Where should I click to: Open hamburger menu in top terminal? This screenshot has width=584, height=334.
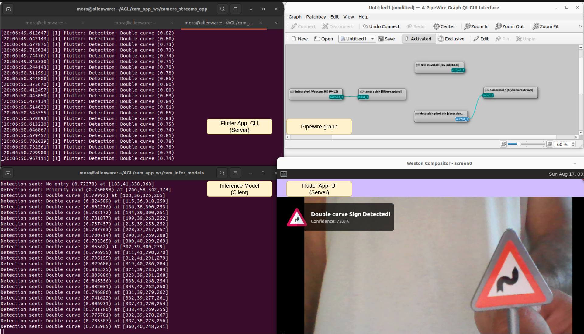click(x=236, y=9)
